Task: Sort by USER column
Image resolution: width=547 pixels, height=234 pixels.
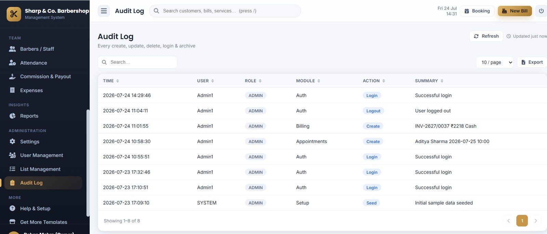Action: pos(205,81)
